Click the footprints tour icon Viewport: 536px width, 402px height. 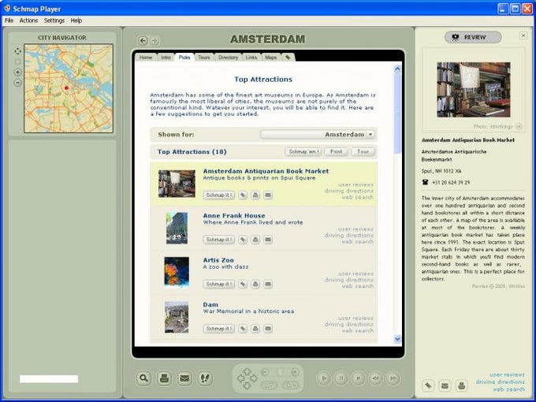coord(205,378)
